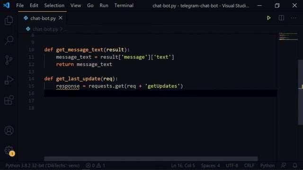Open the File menu

pos(20,5)
